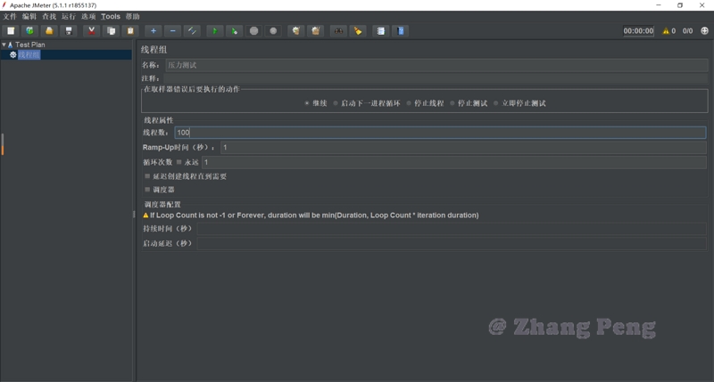
Task: Click the 线程数 input field
Action: coord(439,133)
